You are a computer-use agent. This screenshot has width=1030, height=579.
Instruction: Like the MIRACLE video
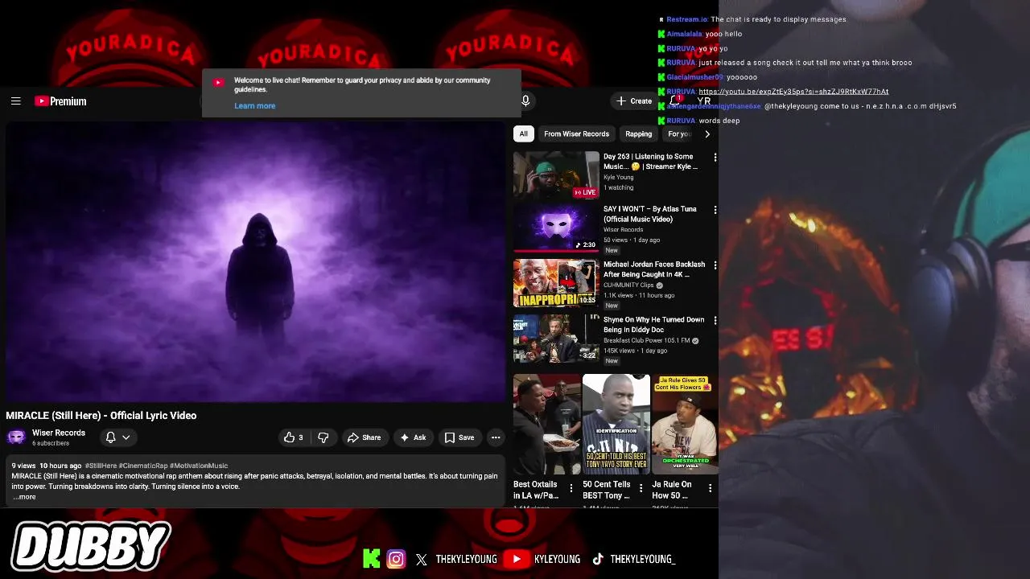pos(294,437)
